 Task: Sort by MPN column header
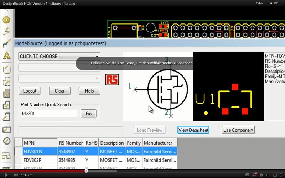pyautogui.click(x=40, y=143)
